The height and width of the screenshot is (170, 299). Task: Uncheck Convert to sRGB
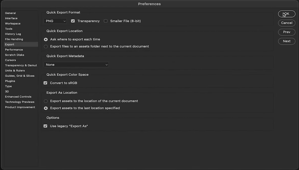(46, 83)
